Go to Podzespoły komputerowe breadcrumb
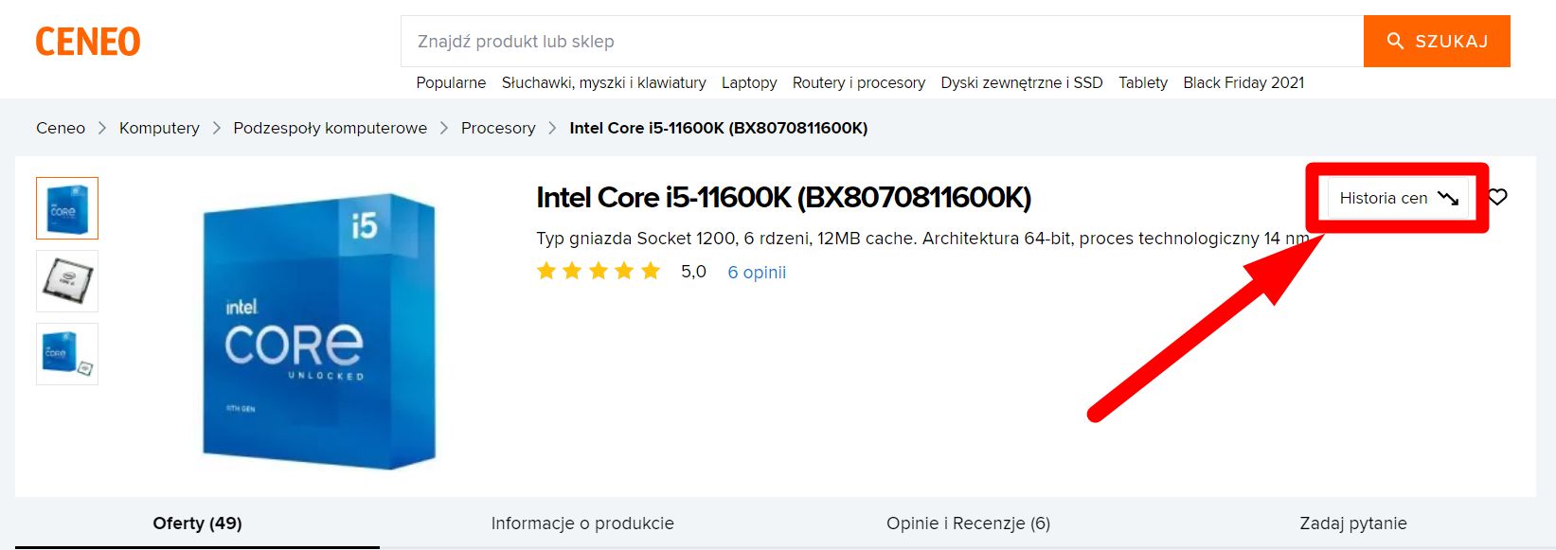 (330, 128)
